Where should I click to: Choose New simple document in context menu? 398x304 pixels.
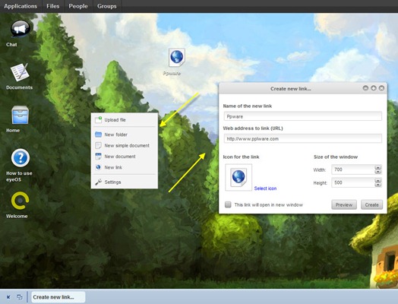[125, 145]
